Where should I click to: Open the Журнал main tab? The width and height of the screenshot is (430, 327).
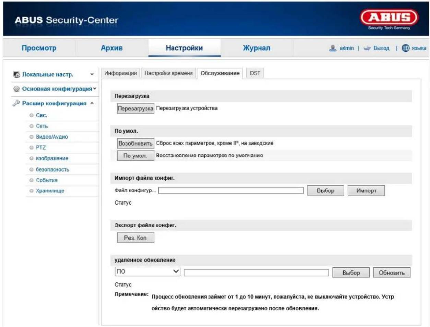[x=256, y=48]
